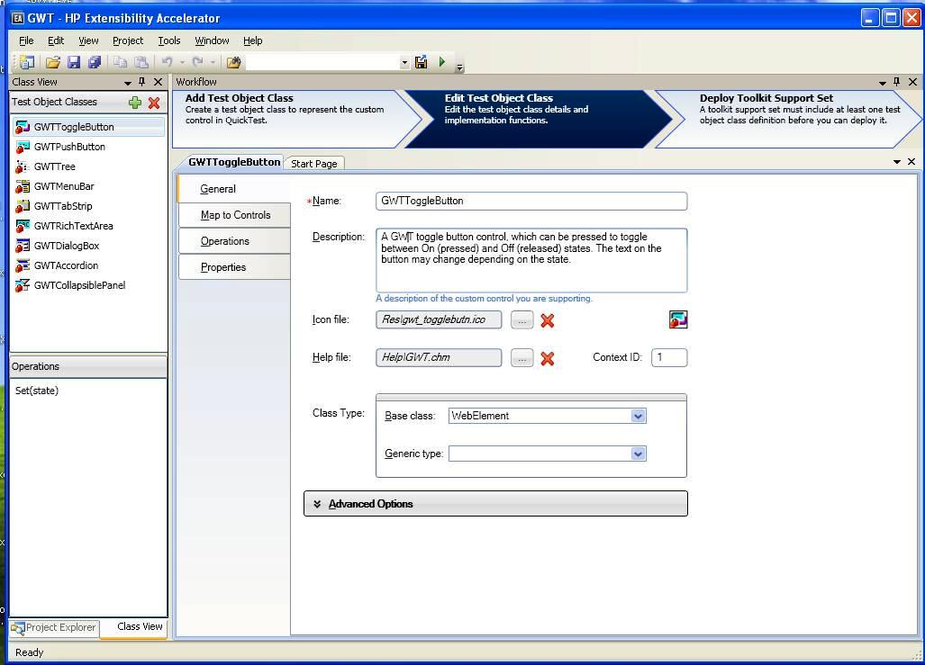This screenshot has width=925, height=665.
Task: Browse for the Help file
Action: click(522, 358)
